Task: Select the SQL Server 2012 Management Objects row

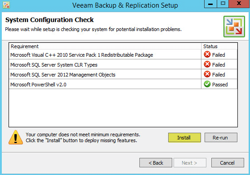Action: point(123,74)
